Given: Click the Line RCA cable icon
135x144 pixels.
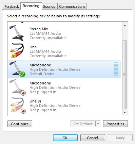Looking at the screenshot, I should click(17, 50).
